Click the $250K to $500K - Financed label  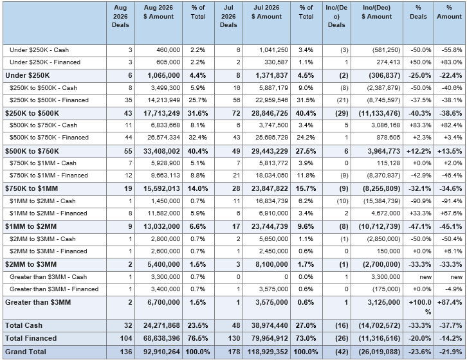pos(49,100)
